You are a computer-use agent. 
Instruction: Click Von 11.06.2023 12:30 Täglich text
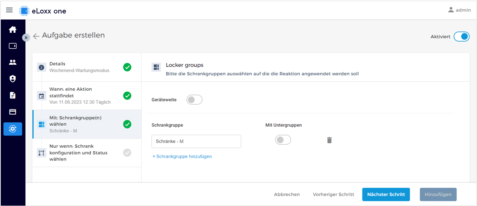click(80, 102)
